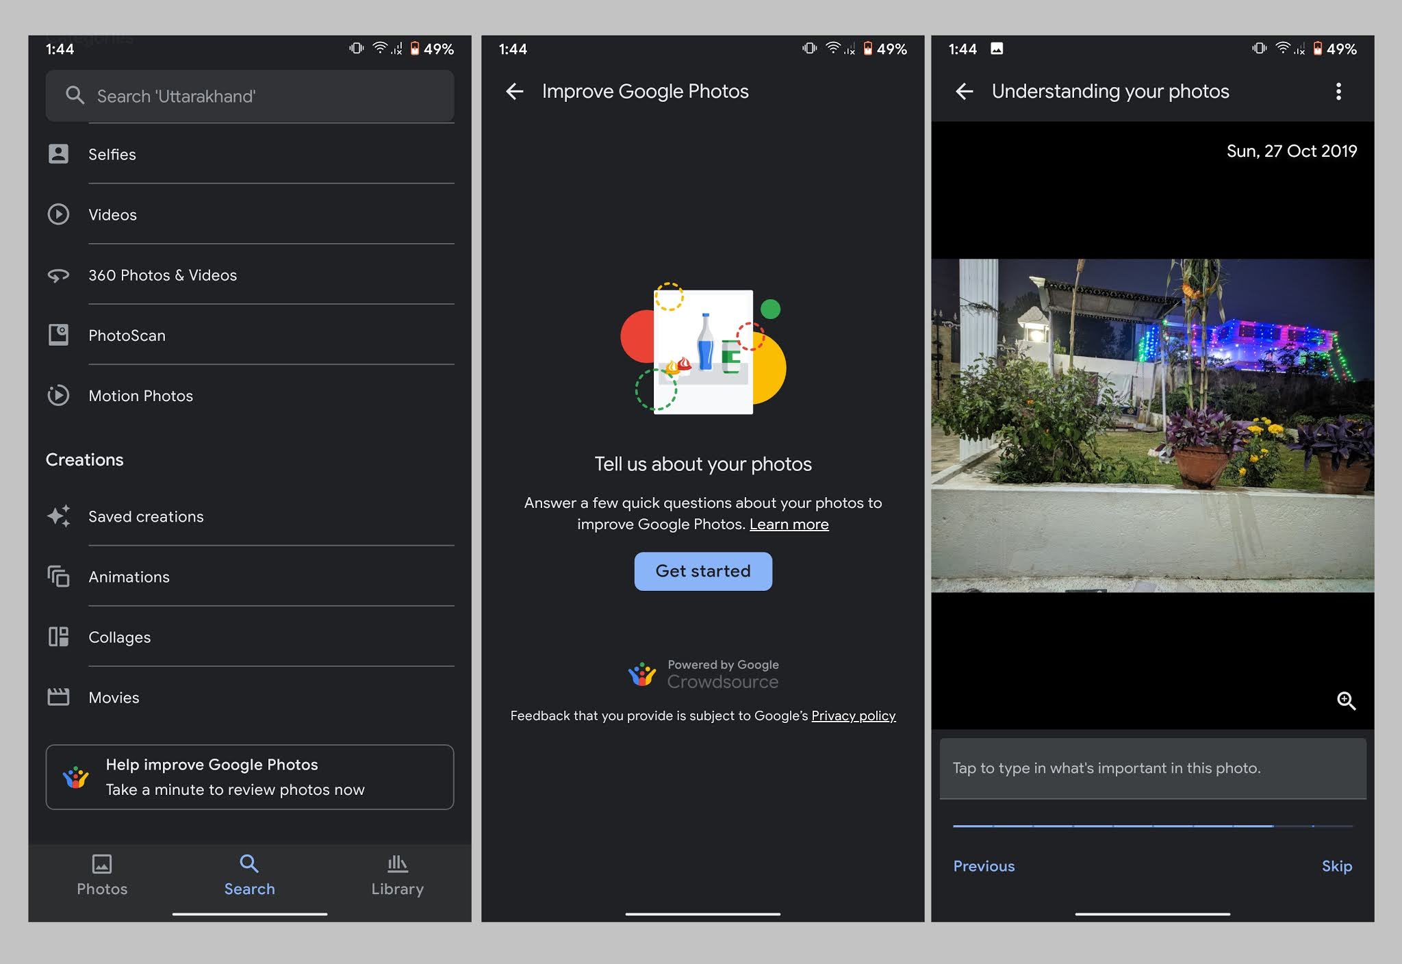Open the Motion Photos list entry

pos(250,395)
